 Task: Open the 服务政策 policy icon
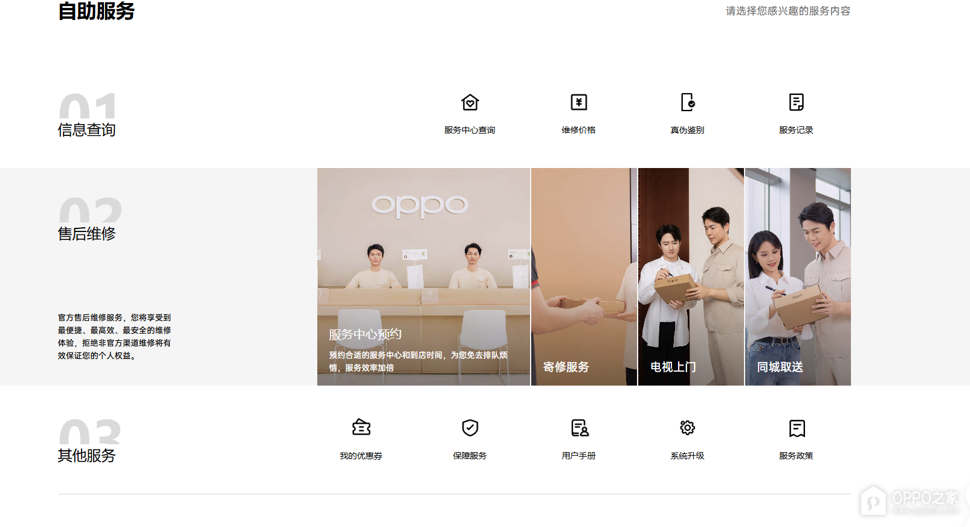[x=797, y=428]
